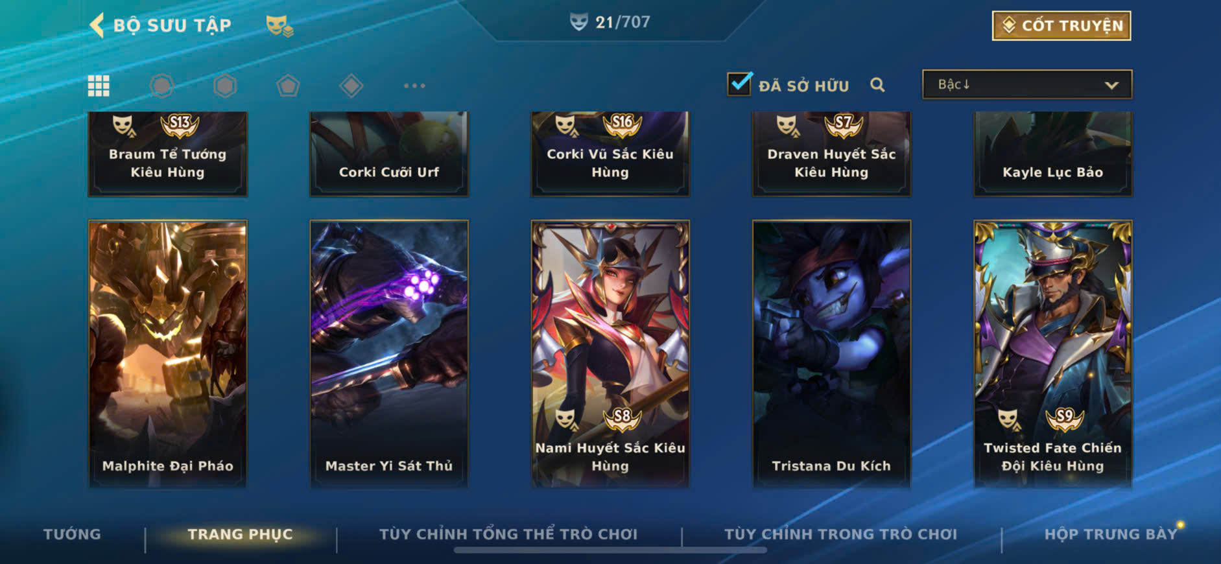
Task: Switch to the Tướng tab
Action: coord(72,534)
